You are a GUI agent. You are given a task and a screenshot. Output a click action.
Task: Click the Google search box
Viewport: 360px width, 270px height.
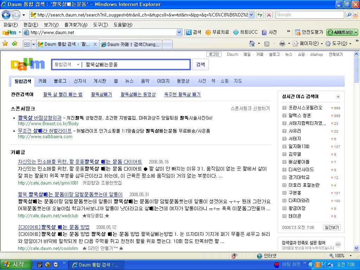point(310,15)
